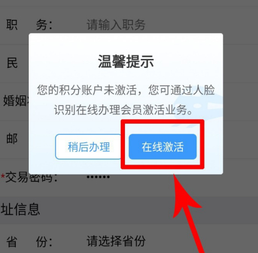Screen dimensions: 258x253
Task: Click the 温馨提示 dialog title
Action: [x=125, y=61]
